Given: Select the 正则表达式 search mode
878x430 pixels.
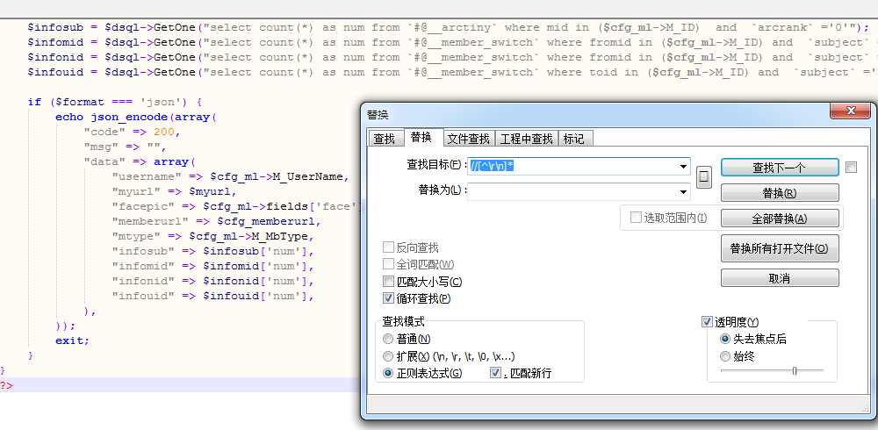Looking at the screenshot, I should point(388,373).
